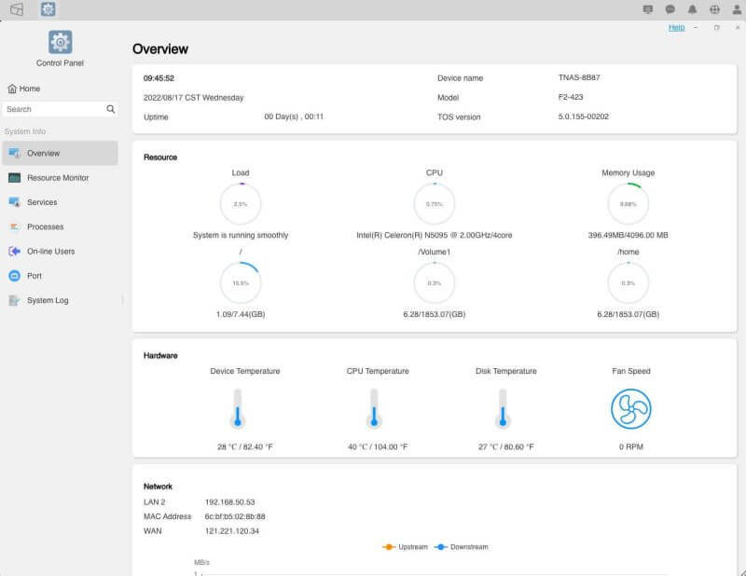Click the 1.09/7.44(GB) root usage text

coord(241,314)
